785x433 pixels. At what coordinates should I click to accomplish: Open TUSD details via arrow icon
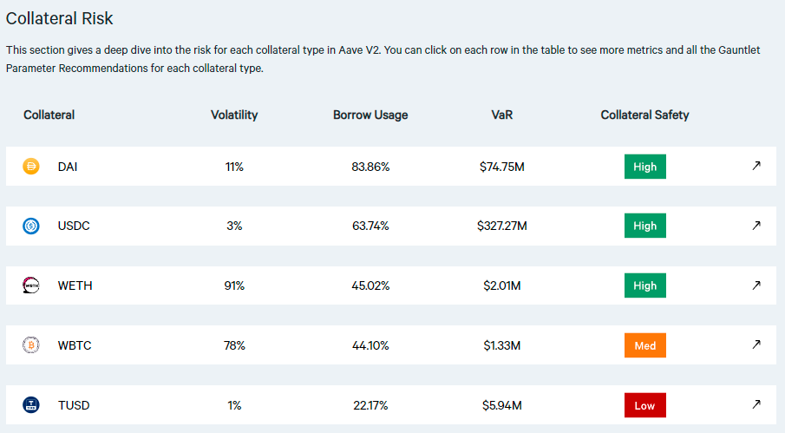(756, 403)
